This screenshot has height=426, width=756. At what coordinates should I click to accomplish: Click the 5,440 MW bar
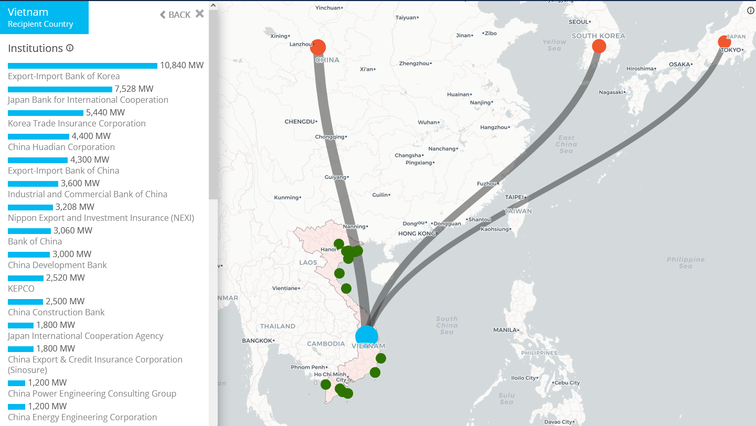[x=46, y=113]
